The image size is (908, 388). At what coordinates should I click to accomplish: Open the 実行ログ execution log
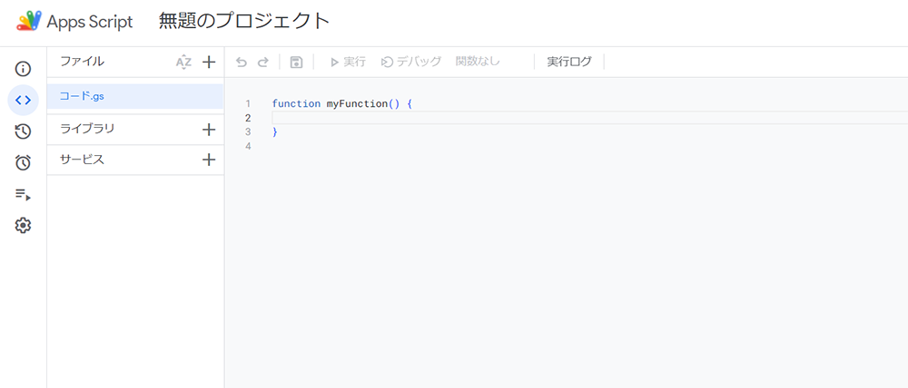(x=569, y=62)
